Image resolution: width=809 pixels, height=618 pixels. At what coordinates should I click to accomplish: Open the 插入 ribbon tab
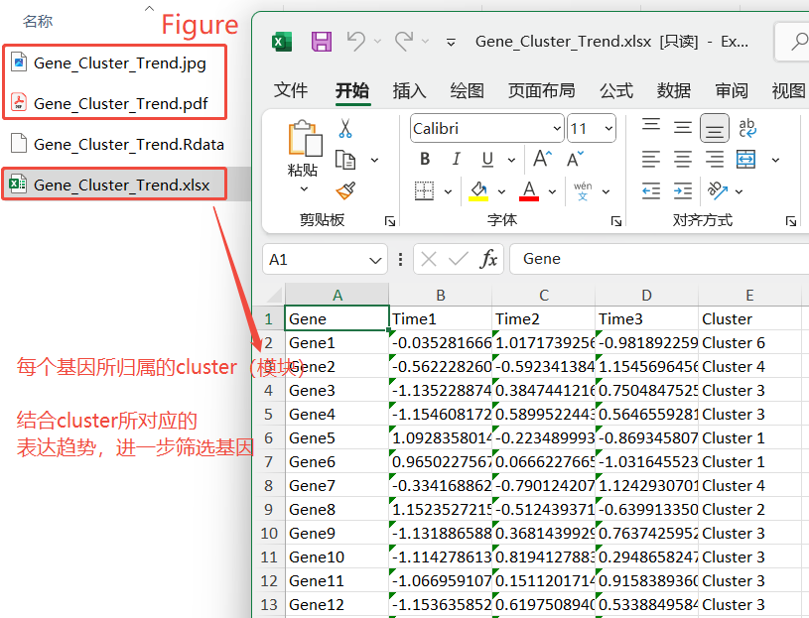[x=409, y=90]
